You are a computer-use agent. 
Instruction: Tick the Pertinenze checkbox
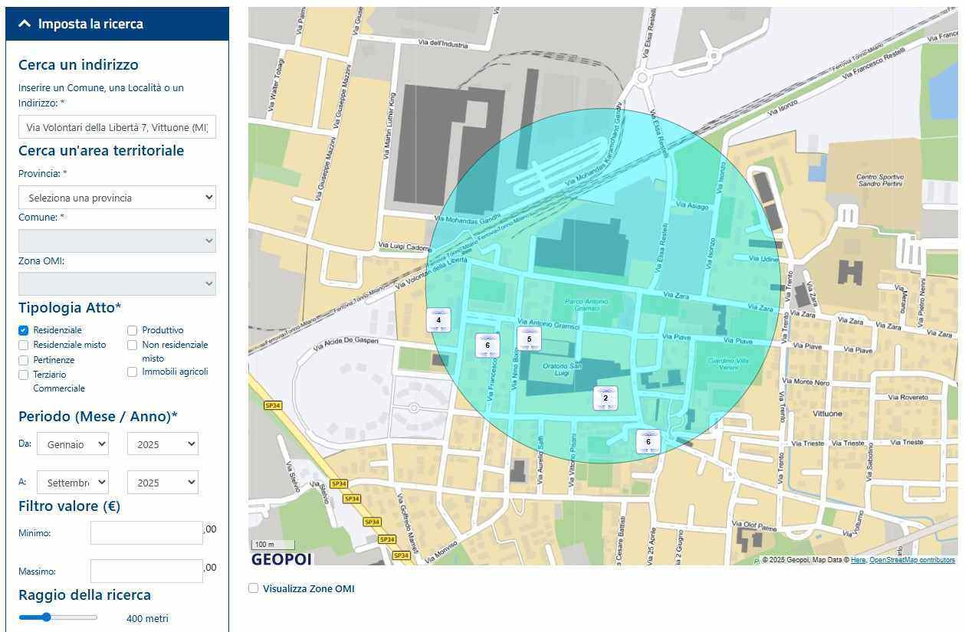point(24,360)
